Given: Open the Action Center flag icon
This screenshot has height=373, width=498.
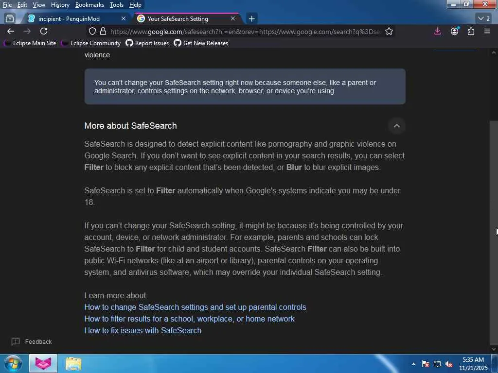Looking at the screenshot, I should coord(426,364).
